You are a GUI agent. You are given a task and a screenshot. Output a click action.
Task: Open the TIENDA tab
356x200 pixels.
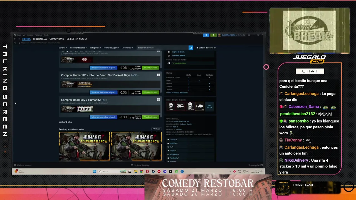coord(26,39)
